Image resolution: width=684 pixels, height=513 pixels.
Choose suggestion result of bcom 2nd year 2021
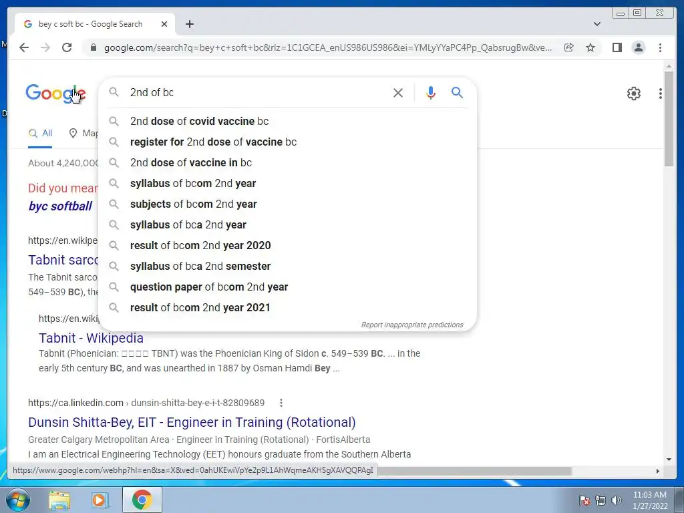coord(288,307)
